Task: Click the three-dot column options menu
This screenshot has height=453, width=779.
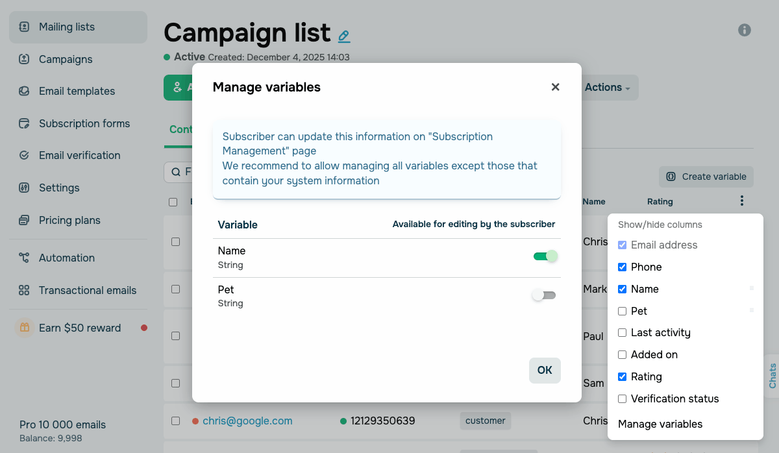Action: coord(742,201)
